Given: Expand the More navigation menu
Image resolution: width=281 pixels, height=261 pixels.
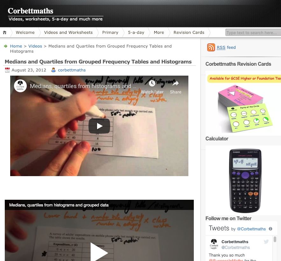Looking at the screenshot, I should coord(159,33).
